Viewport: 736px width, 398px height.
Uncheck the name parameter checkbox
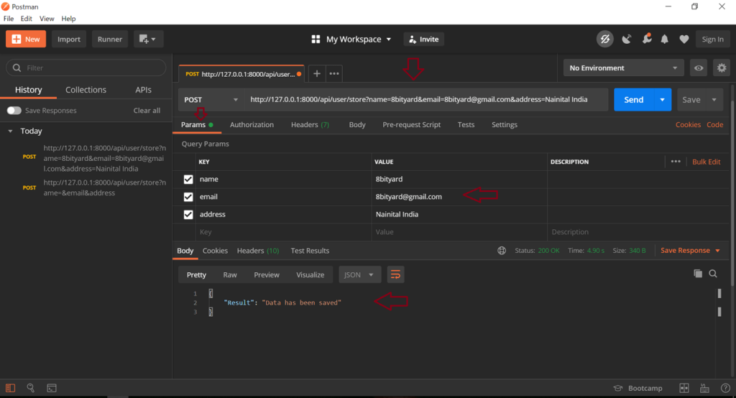(188, 180)
